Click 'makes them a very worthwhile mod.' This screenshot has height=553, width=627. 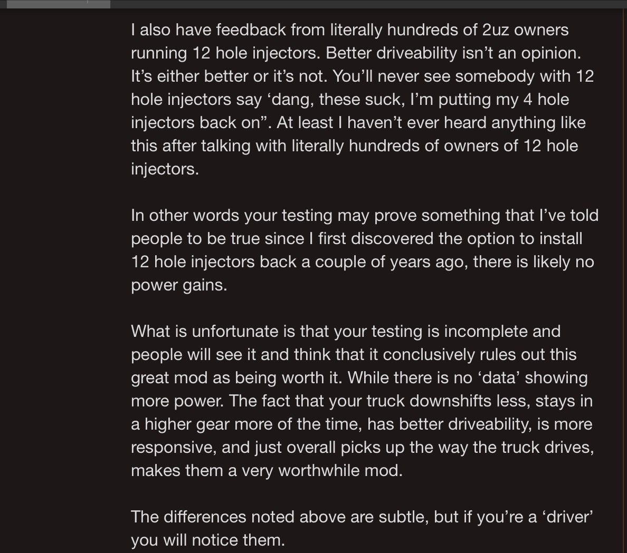[x=267, y=471]
